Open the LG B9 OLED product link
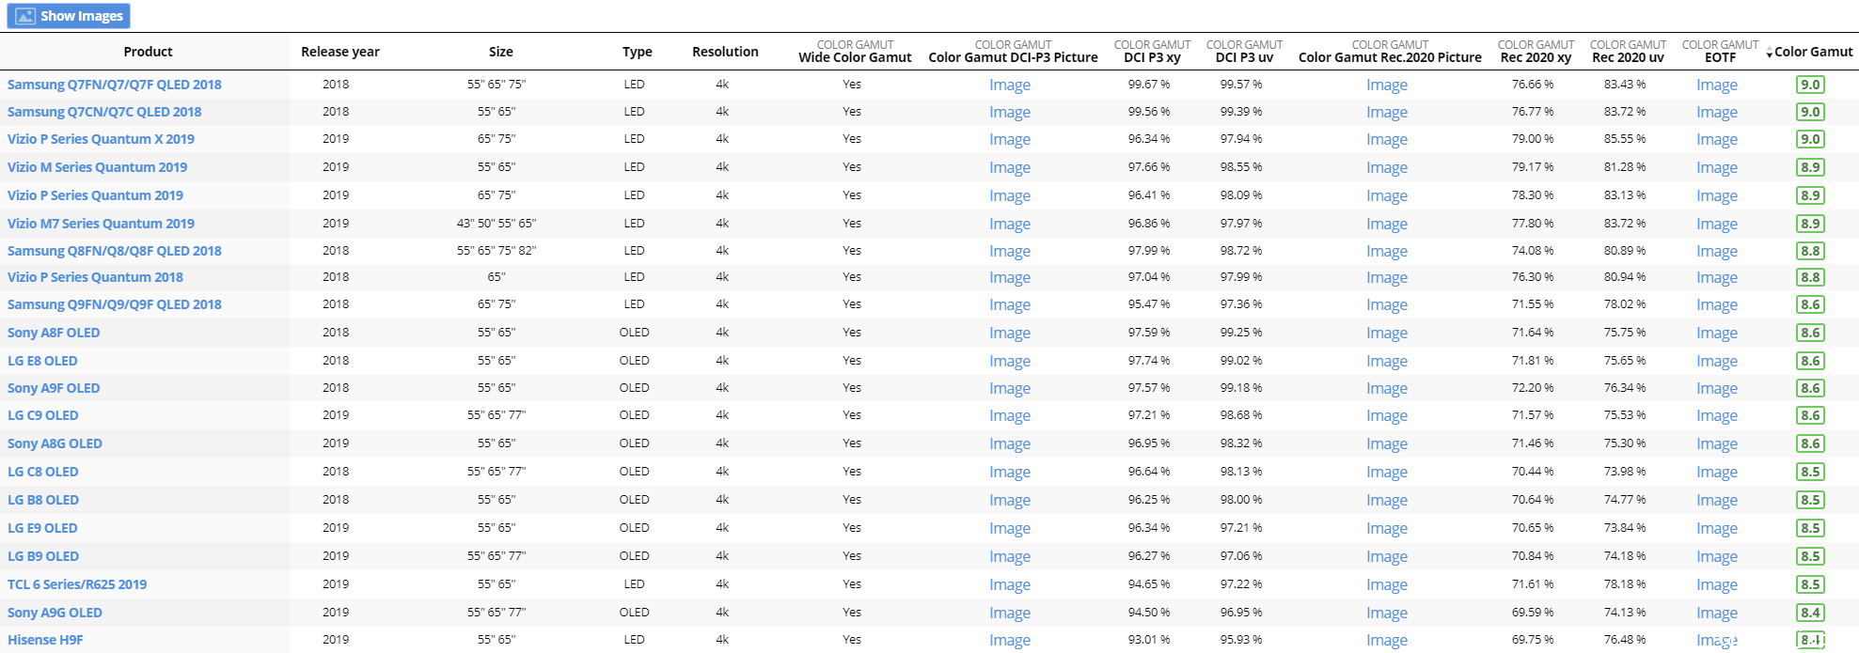 43,556
